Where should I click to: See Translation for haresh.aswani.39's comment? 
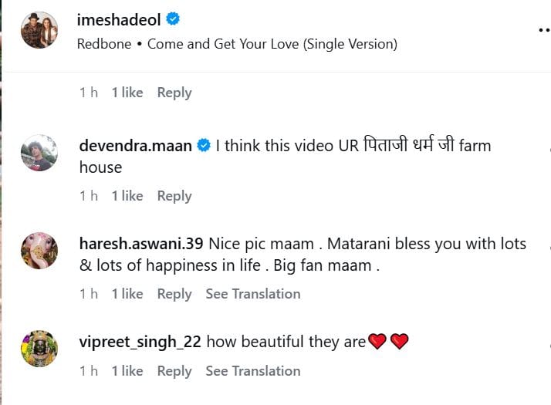pyautogui.click(x=252, y=294)
